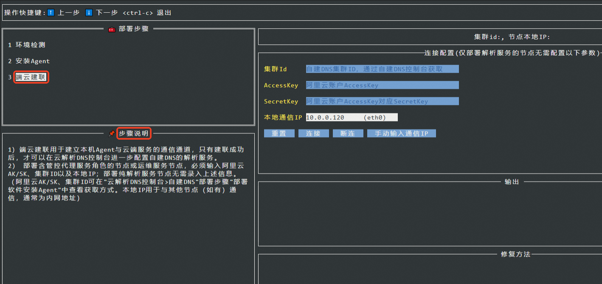The height and width of the screenshot is (284, 602).
Task: Select step 3 端云建联
Action: click(31, 77)
